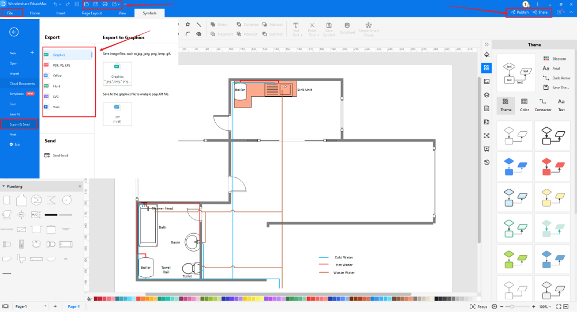Click the Publish button
The width and height of the screenshot is (577, 312).
pos(519,12)
